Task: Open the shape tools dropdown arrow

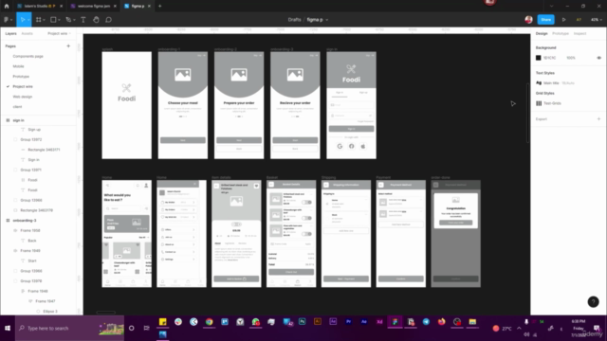Action: click(59, 20)
